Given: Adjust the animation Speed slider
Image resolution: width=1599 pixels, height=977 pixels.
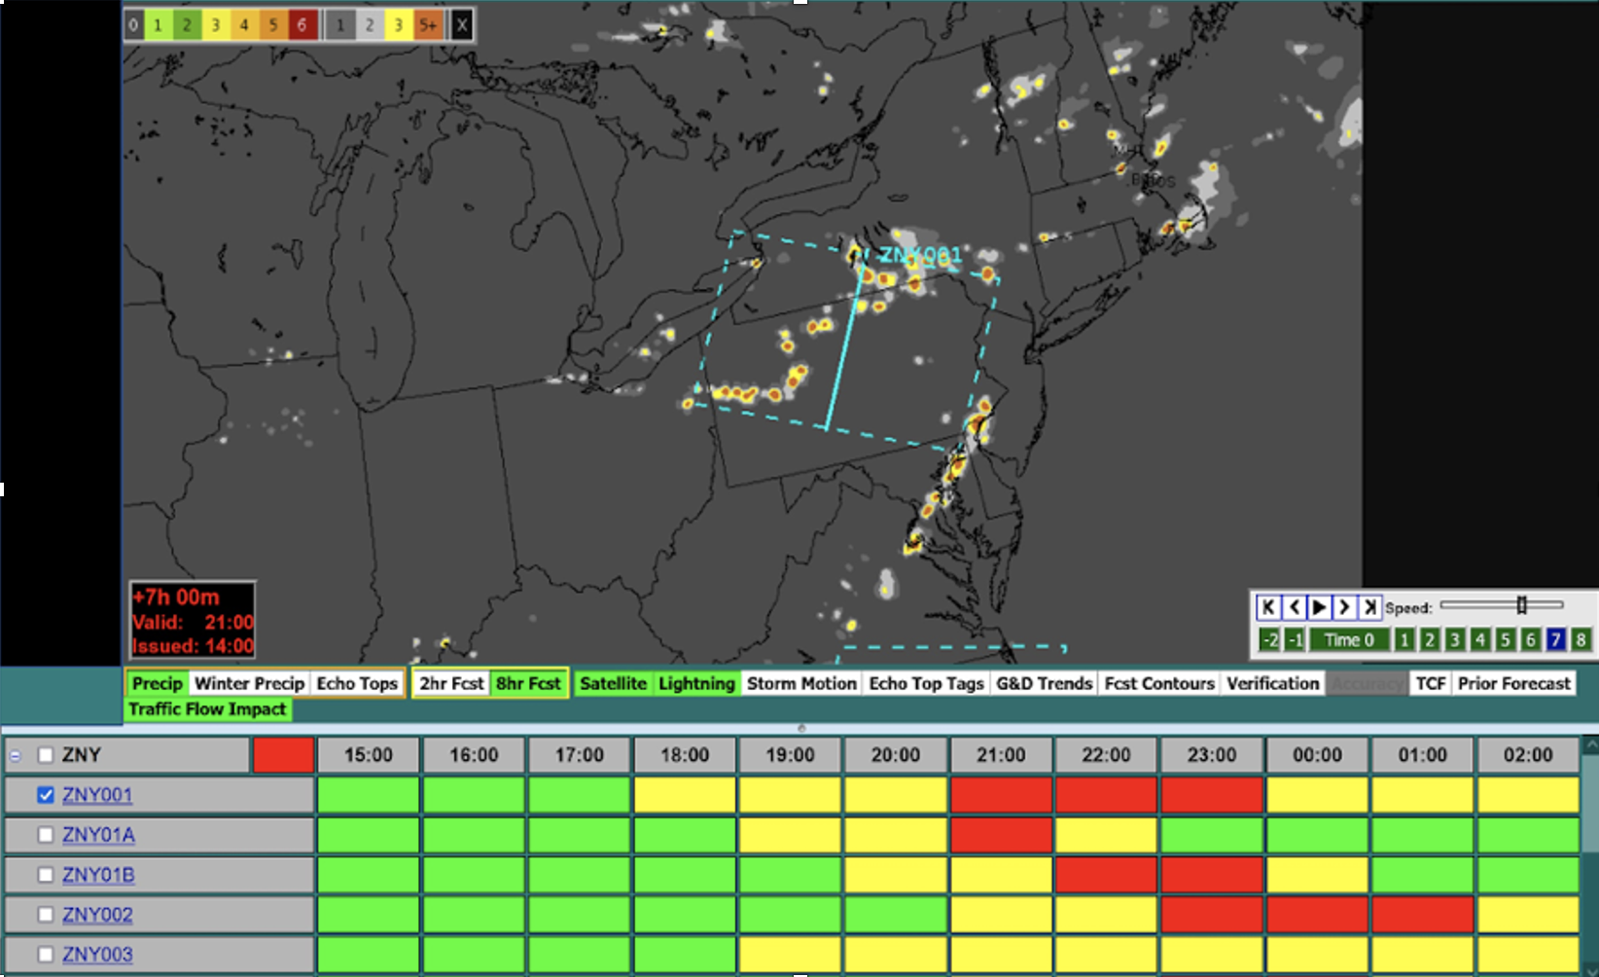Looking at the screenshot, I should pyautogui.click(x=1522, y=605).
